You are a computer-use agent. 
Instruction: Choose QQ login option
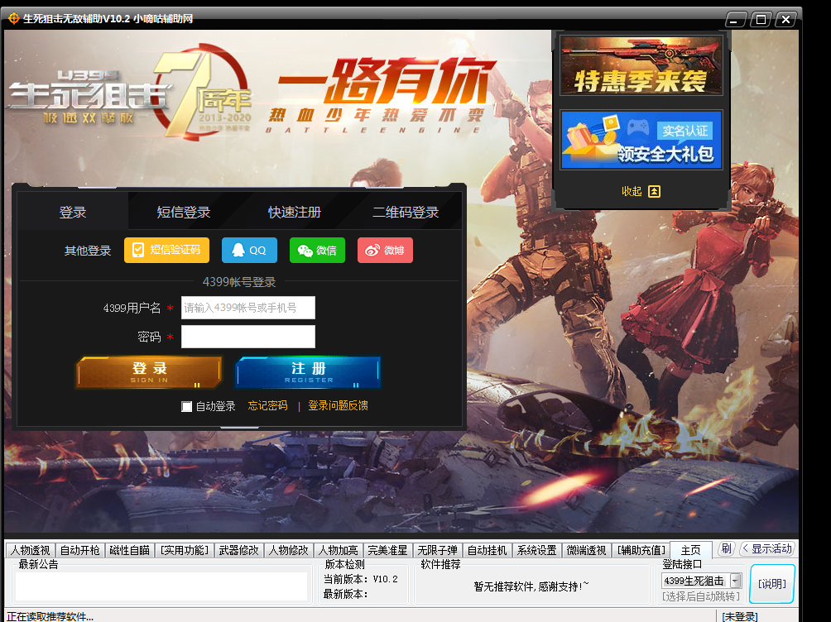pyautogui.click(x=249, y=250)
